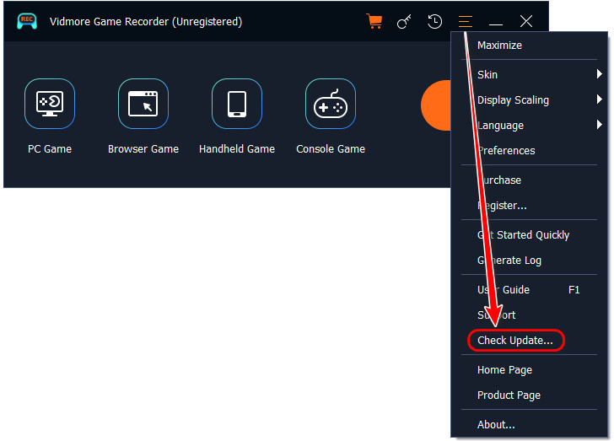
Task: Open Preferences from the menu
Action: coord(506,150)
